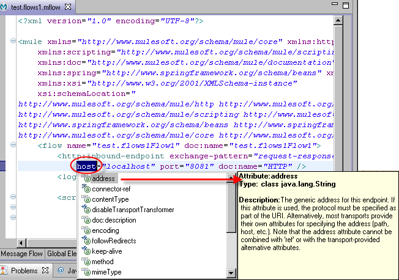Click the autocomplete list scrollbar thumb
This screenshot has width=399, height=280.
tap(231, 206)
